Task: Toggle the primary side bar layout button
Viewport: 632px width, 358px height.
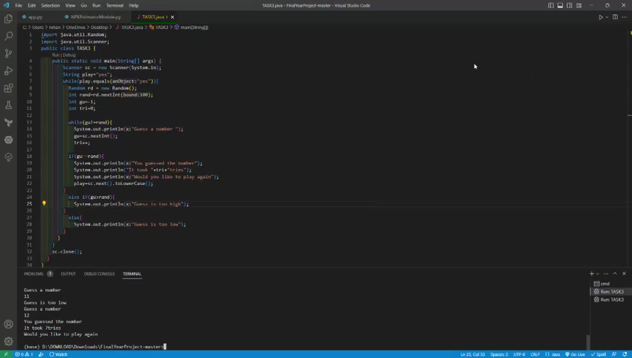Action: pyautogui.click(x=551, y=5)
